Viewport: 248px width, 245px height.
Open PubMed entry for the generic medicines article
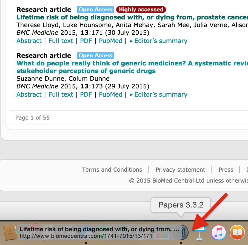(x=110, y=94)
